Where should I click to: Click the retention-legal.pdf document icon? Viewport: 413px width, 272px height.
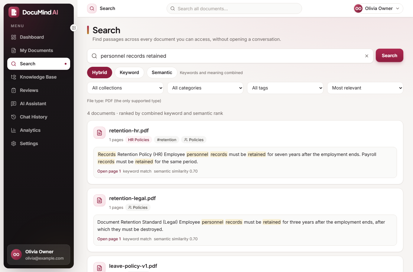click(99, 200)
